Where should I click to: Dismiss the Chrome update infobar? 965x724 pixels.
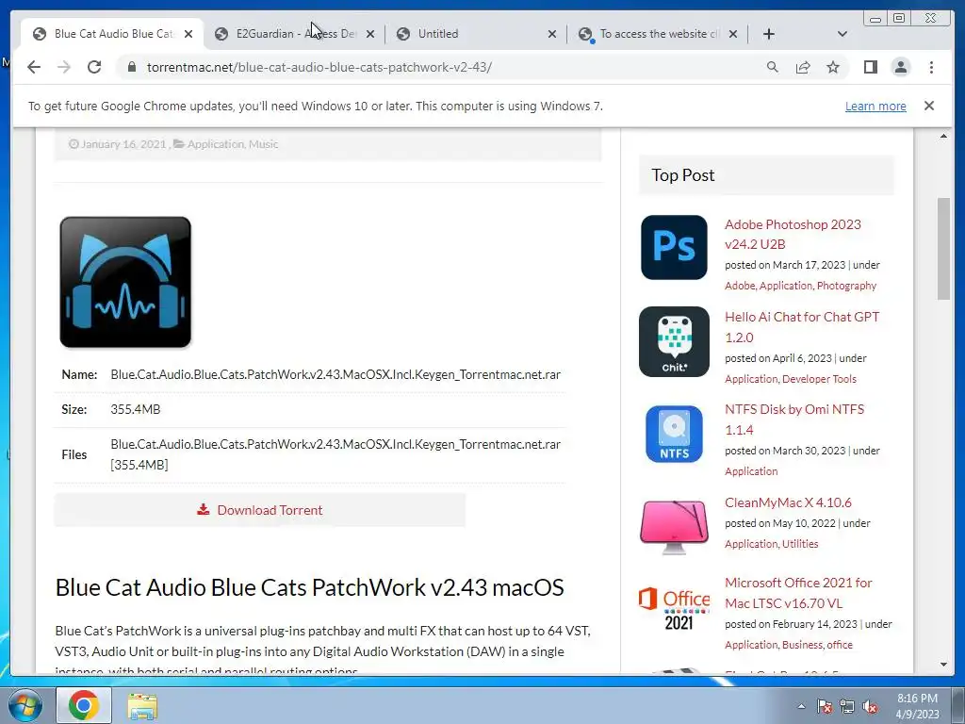click(929, 106)
